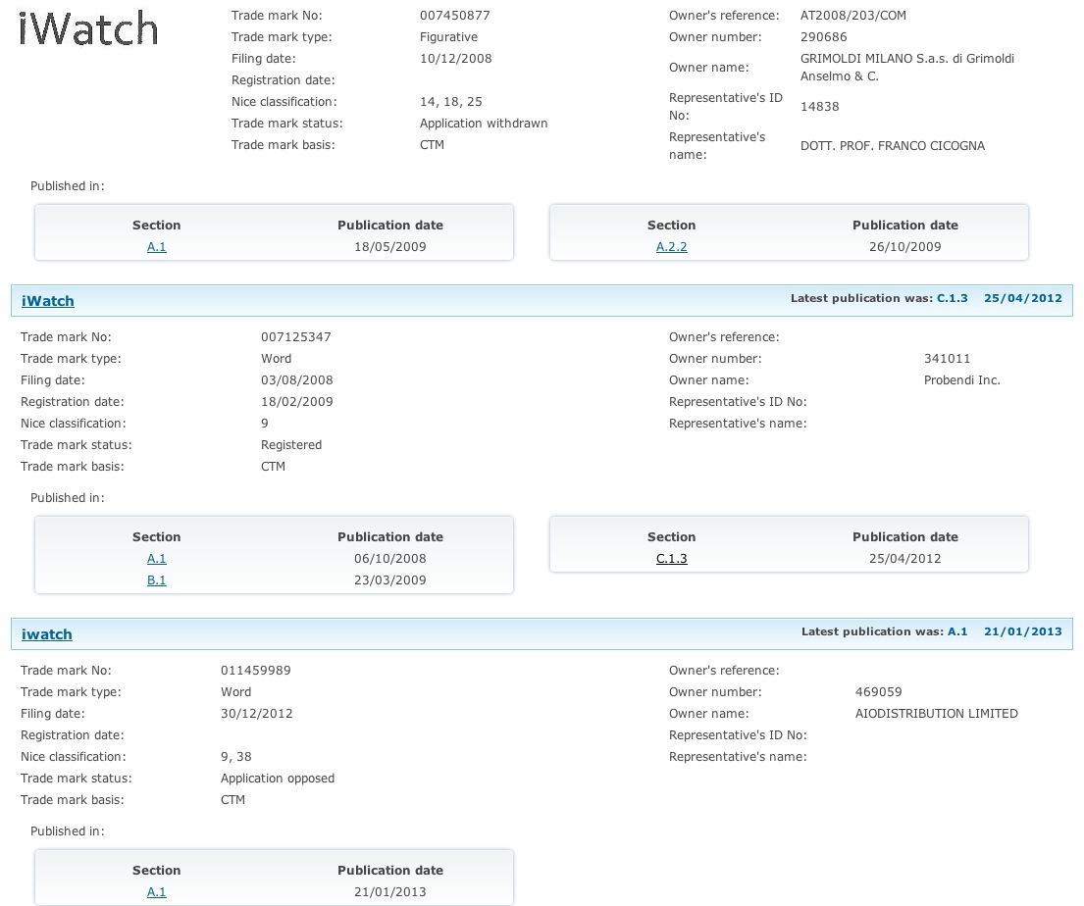This screenshot has height=906, width=1084.
Task: Open the lowercase iwatch heading link
Action: coord(46,634)
